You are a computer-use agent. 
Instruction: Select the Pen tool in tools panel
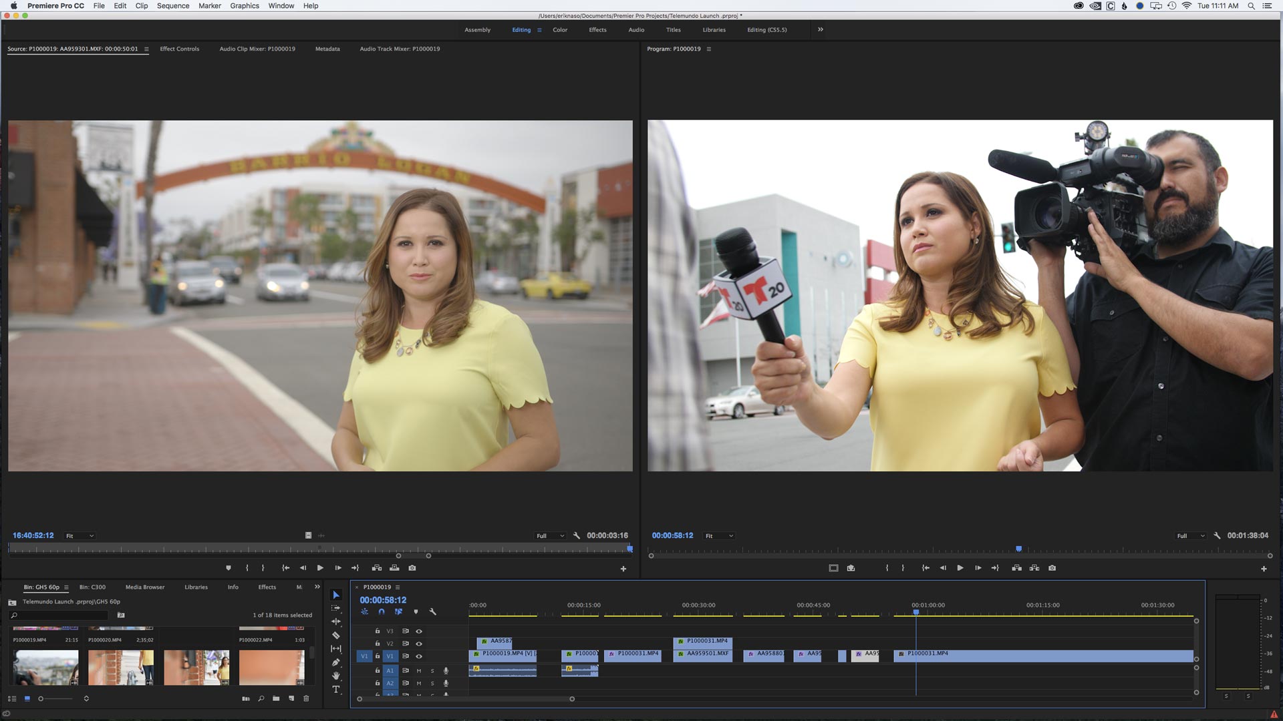point(336,662)
